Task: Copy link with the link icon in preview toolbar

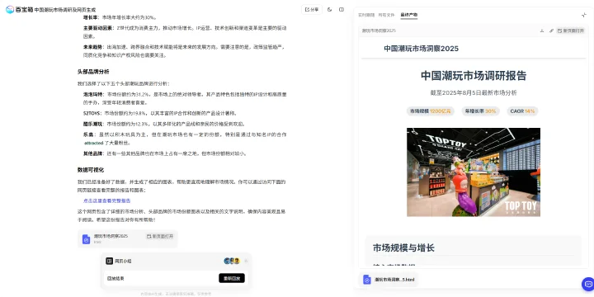Action: [551, 31]
